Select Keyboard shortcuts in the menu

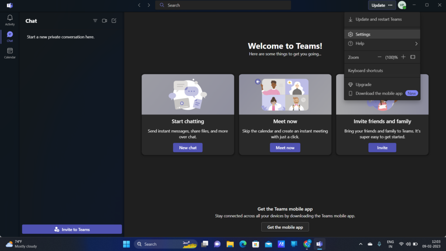tap(382, 71)
